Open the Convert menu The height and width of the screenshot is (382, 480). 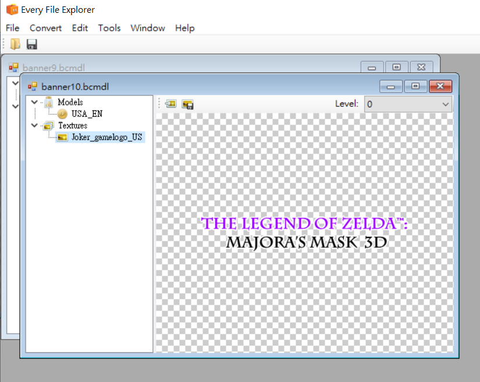pyautogui.click(x=45, y=28)
